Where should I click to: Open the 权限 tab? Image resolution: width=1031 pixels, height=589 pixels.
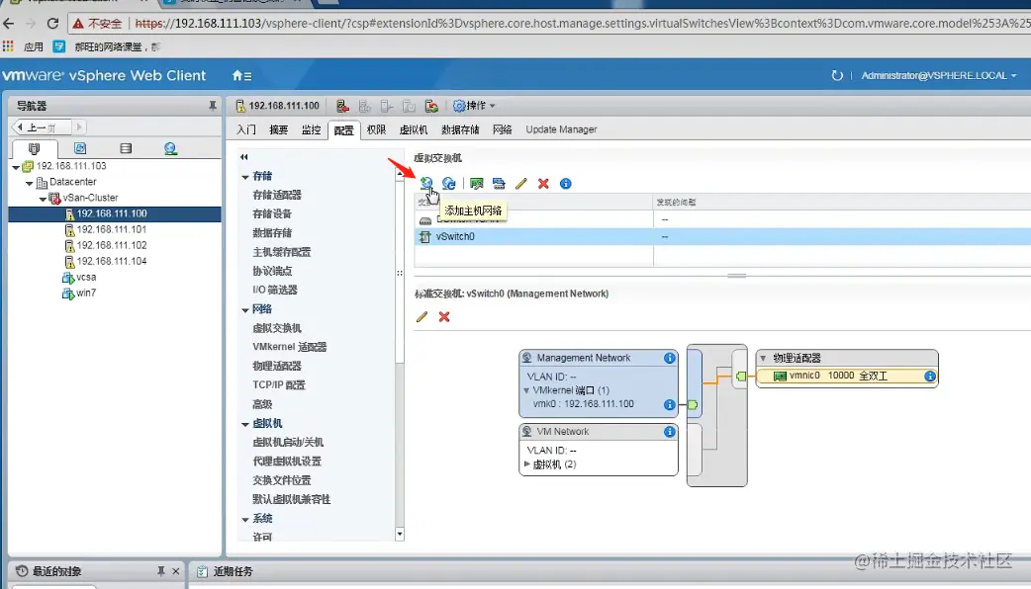[376, 129]
